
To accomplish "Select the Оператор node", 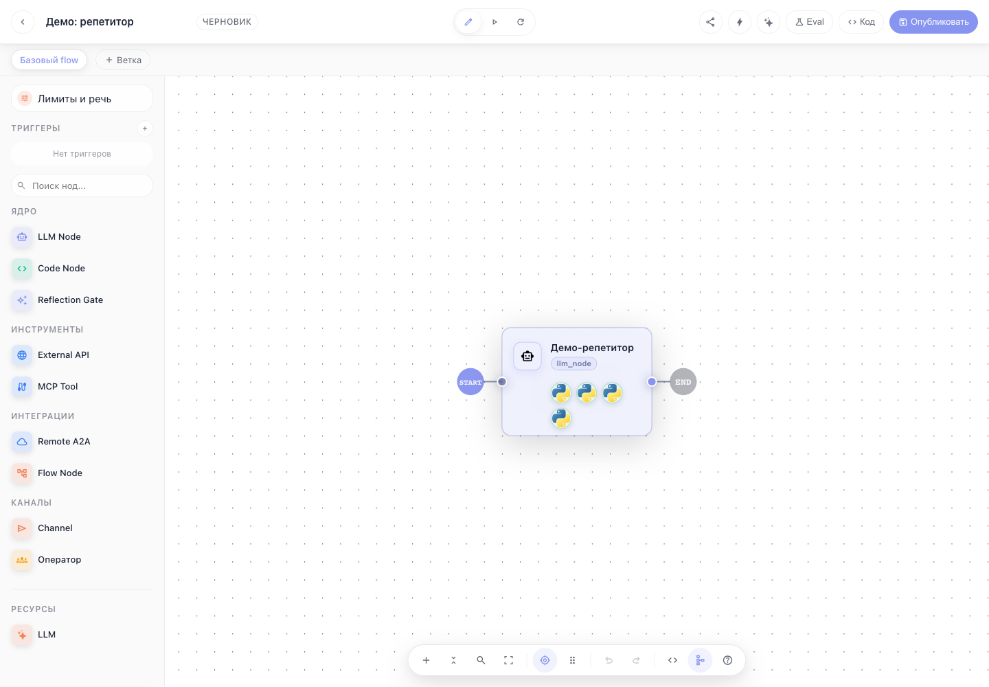I will tap(82, 560).
